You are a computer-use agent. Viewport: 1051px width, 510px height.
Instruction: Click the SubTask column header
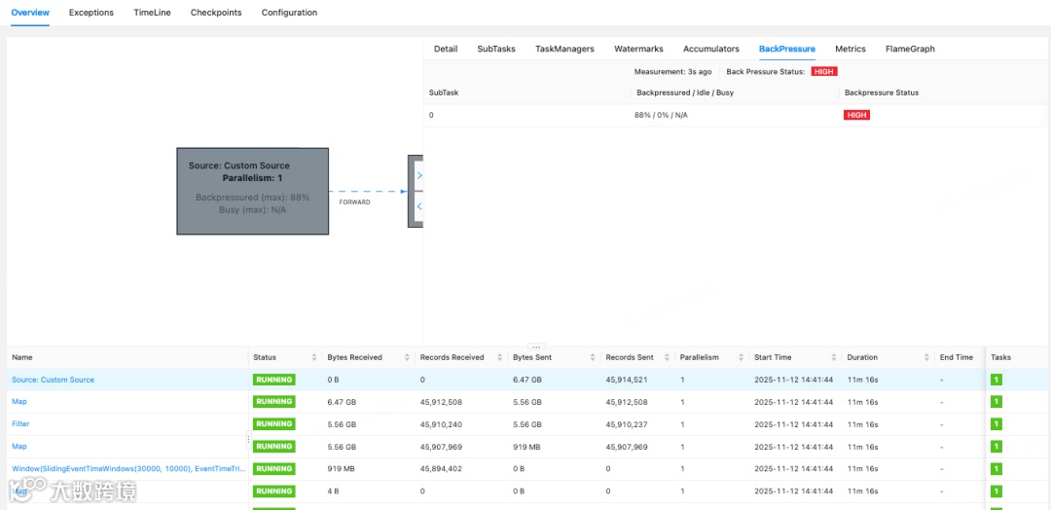[444, 93]
